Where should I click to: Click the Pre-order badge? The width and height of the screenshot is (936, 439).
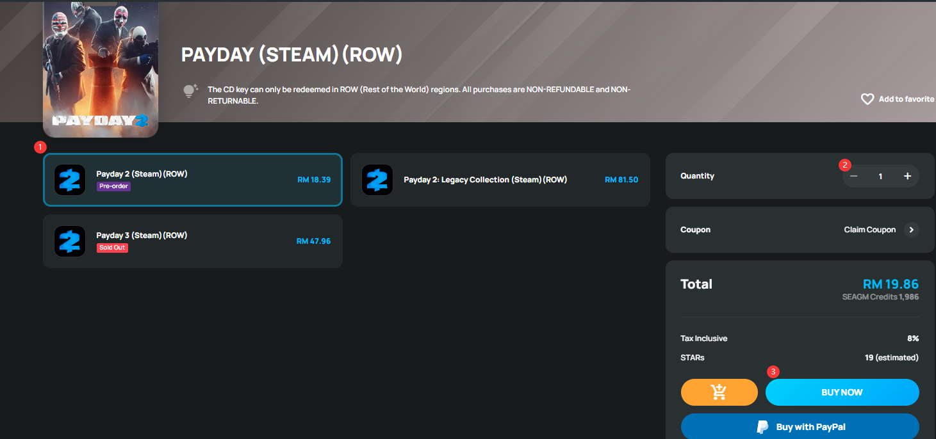pos(113,186)
